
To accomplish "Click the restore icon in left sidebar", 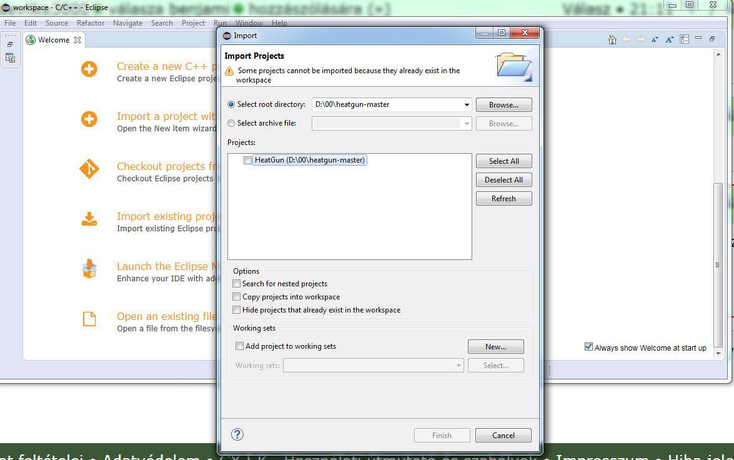I will (10, 44).
